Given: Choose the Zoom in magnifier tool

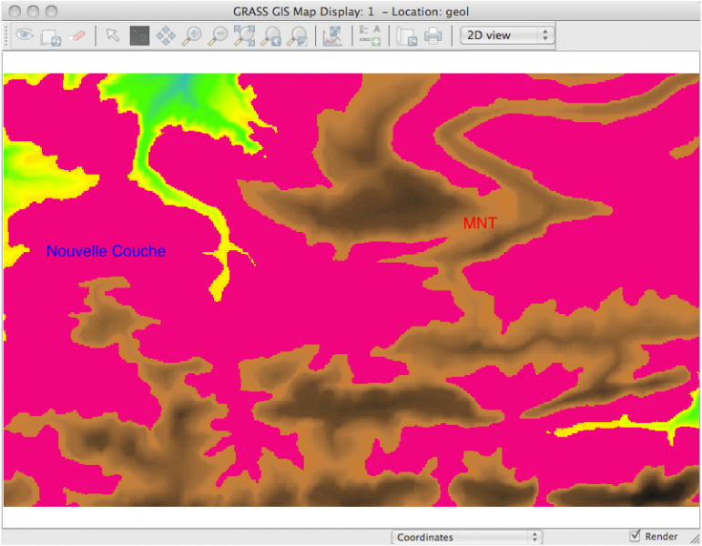Looking at the screenshot, I should tap(191, 35).
